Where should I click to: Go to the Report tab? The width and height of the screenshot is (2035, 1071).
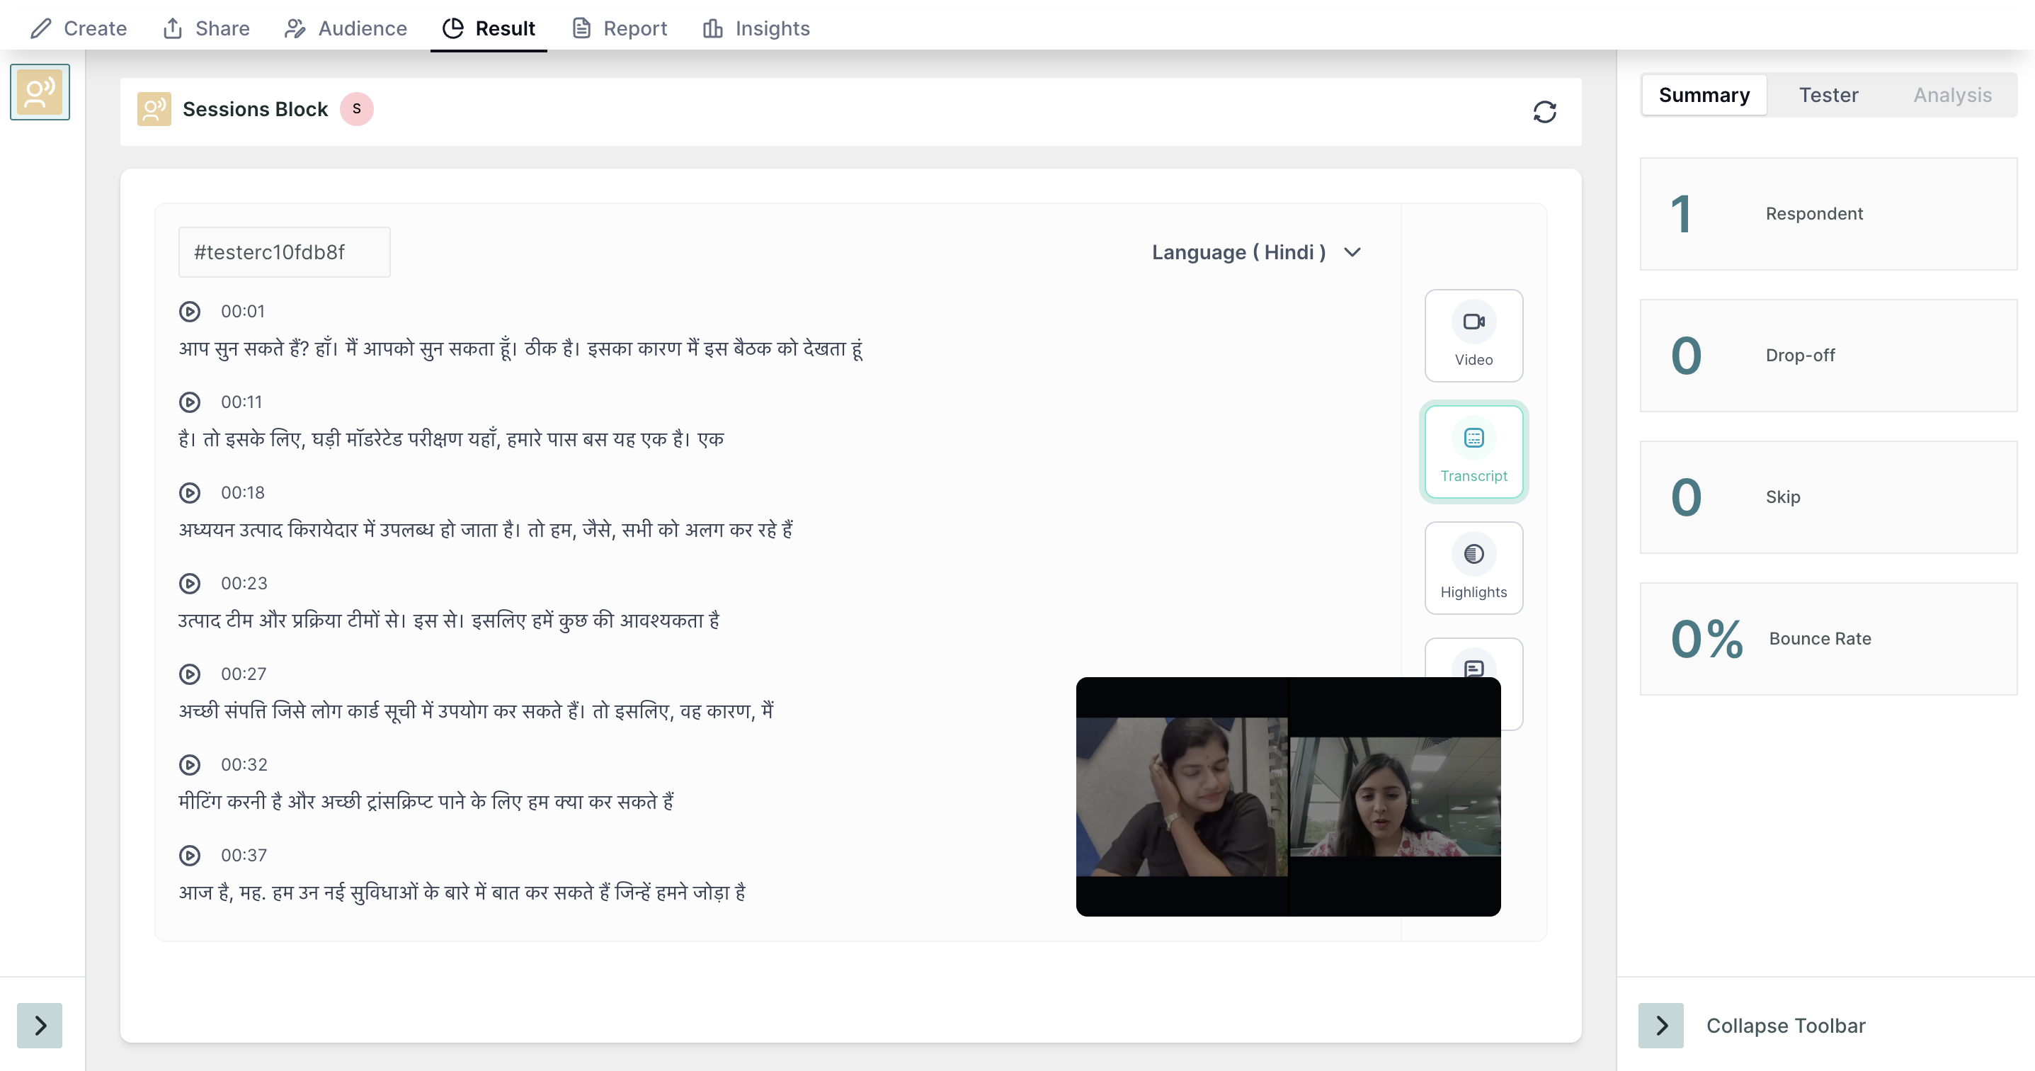(x=620, y=28)
